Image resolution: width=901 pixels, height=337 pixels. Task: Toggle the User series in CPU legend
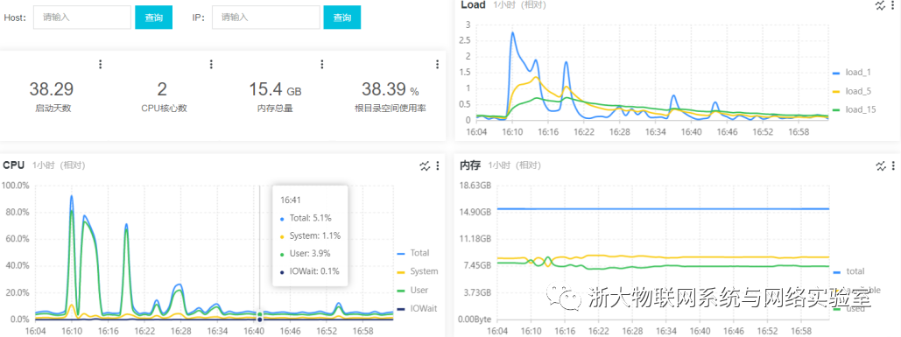412,290
